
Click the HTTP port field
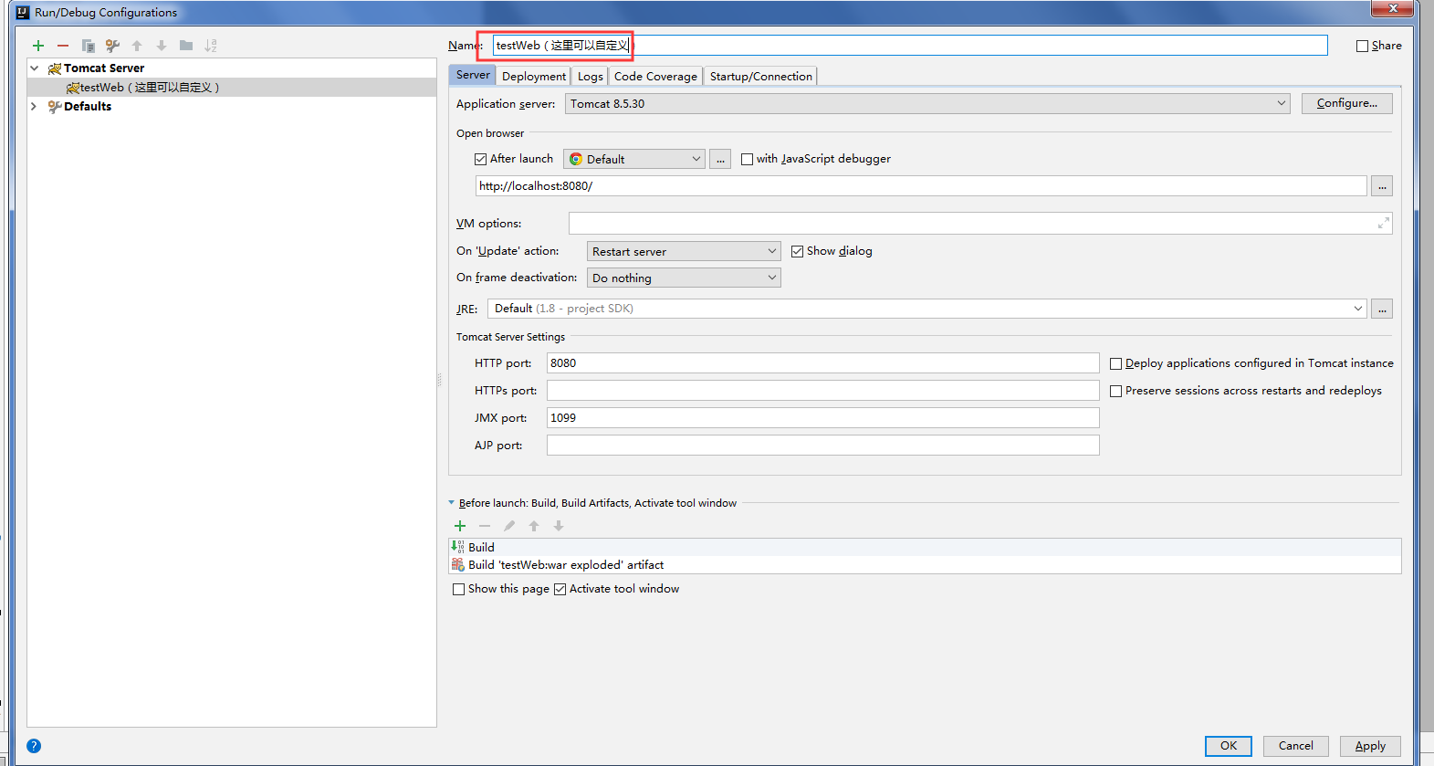(823, 363)
